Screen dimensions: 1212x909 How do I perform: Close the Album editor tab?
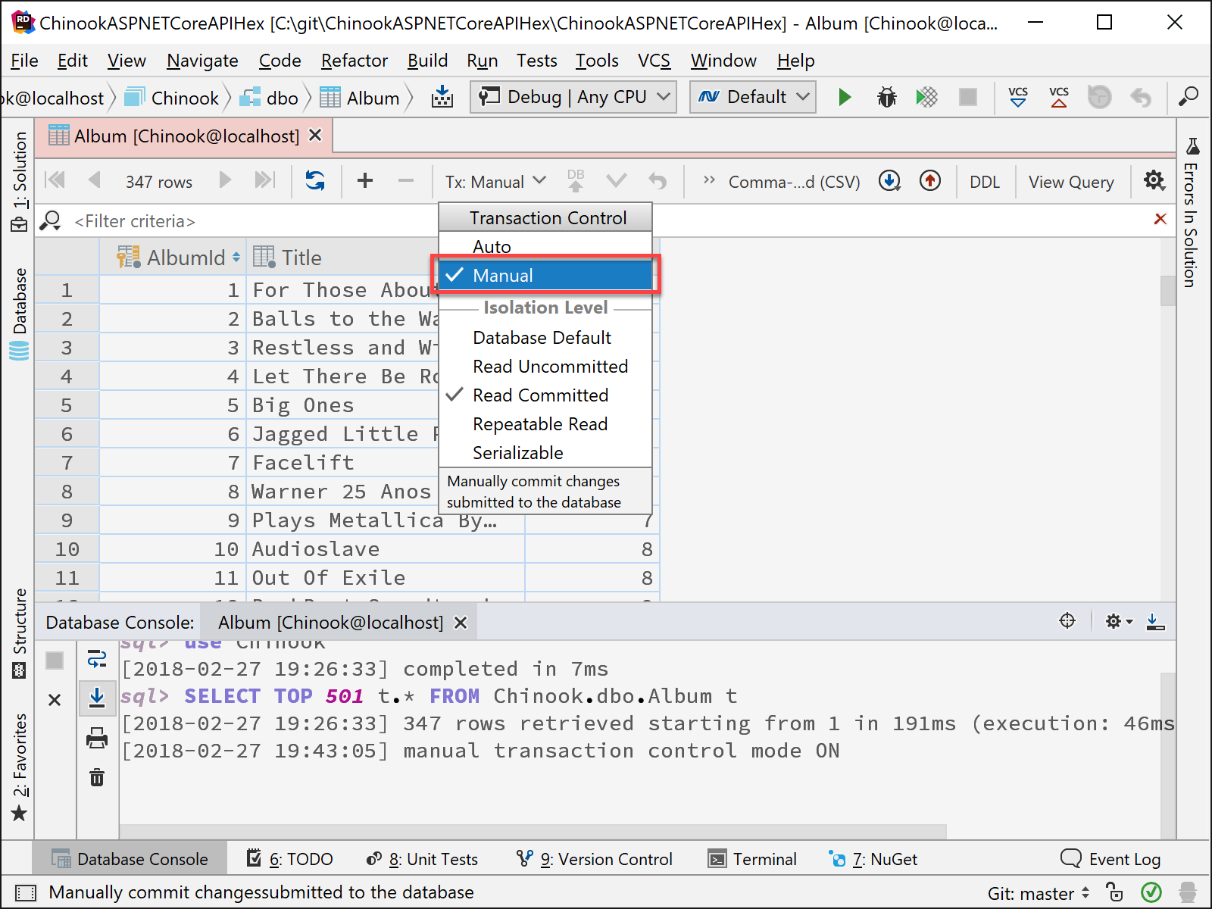[x=316, y=135]
